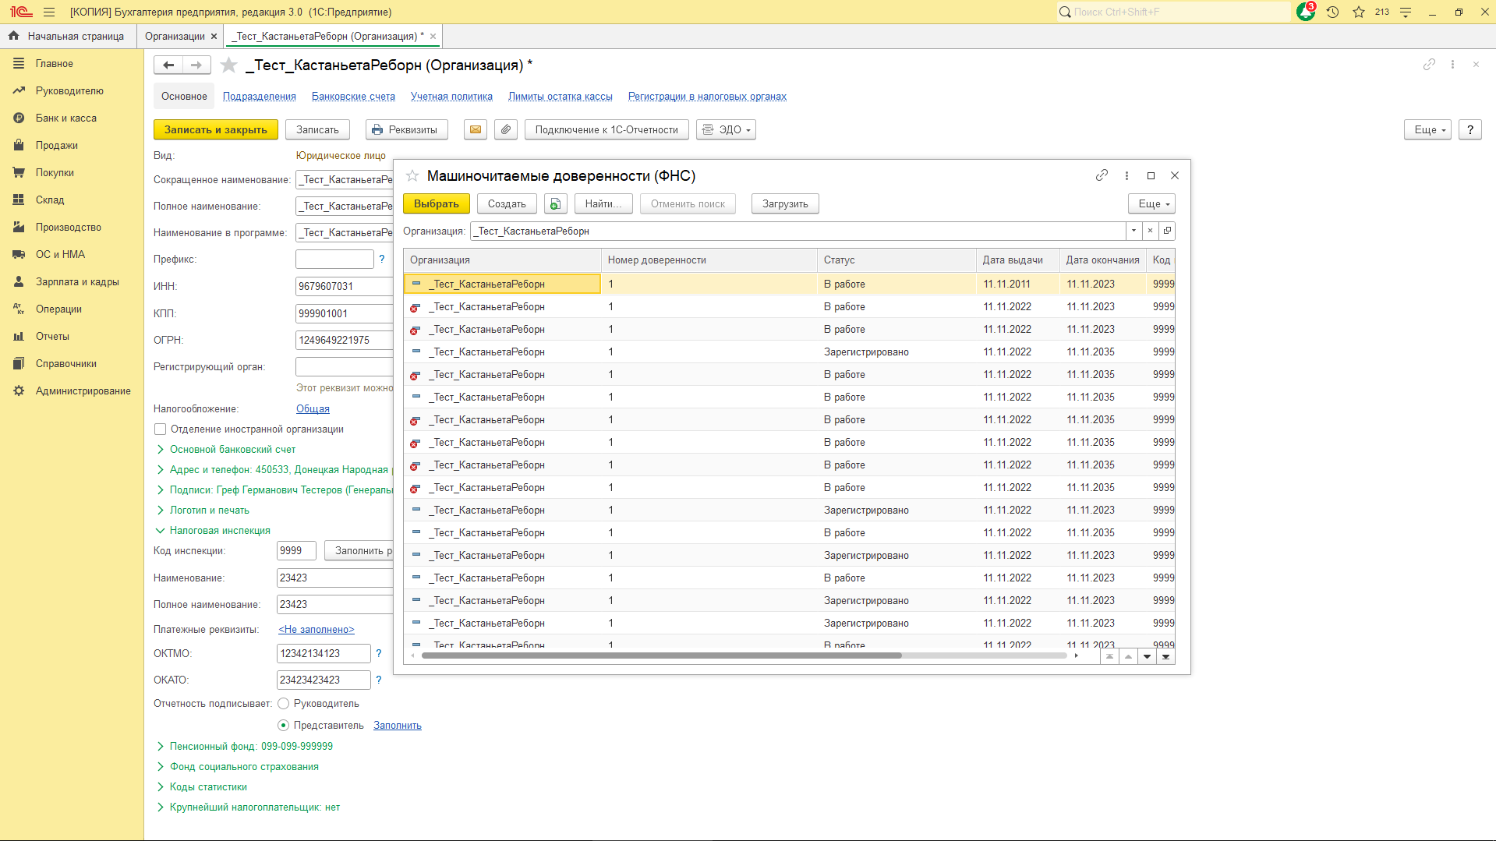
Task: Open Регистрации в налоговых органах tab
Action: tap(707, 97)
